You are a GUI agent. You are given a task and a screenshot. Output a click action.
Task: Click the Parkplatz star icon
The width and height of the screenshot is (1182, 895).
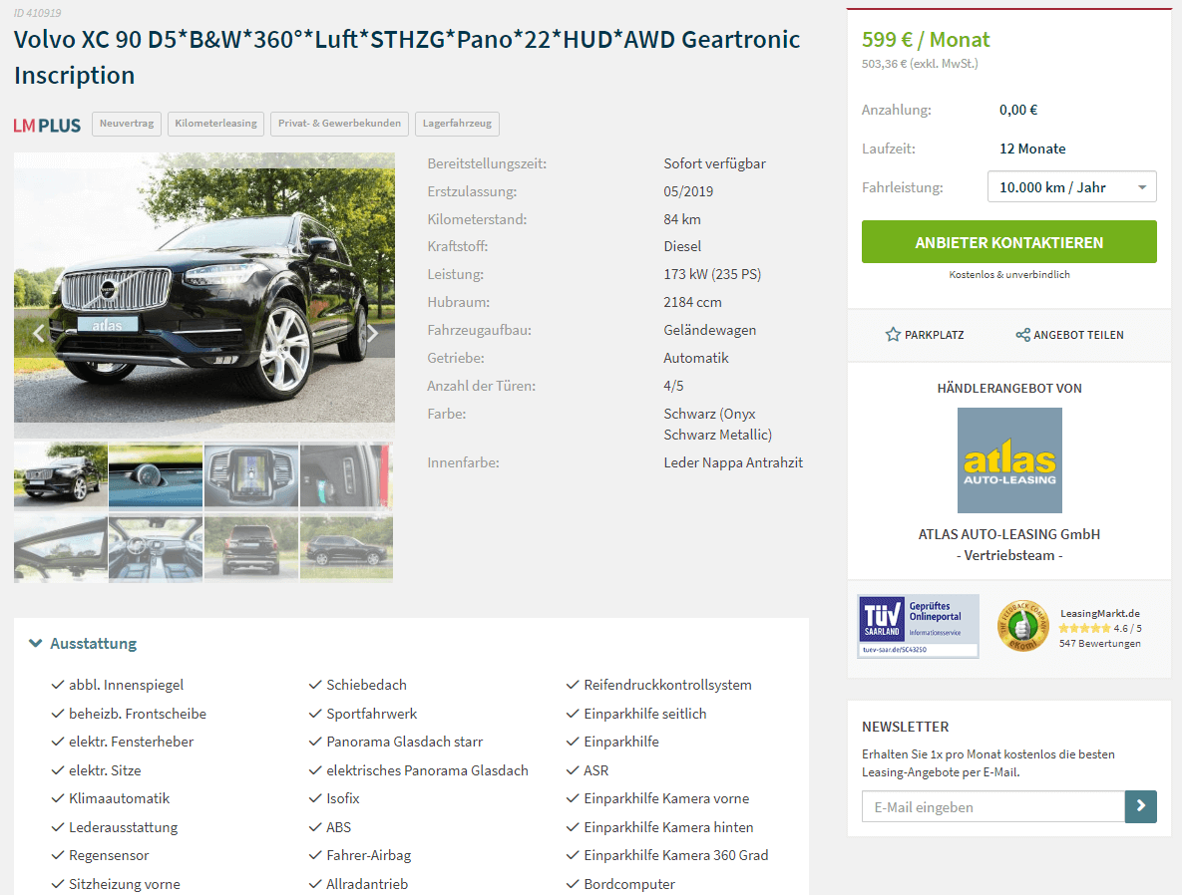(x=893, y=335)
